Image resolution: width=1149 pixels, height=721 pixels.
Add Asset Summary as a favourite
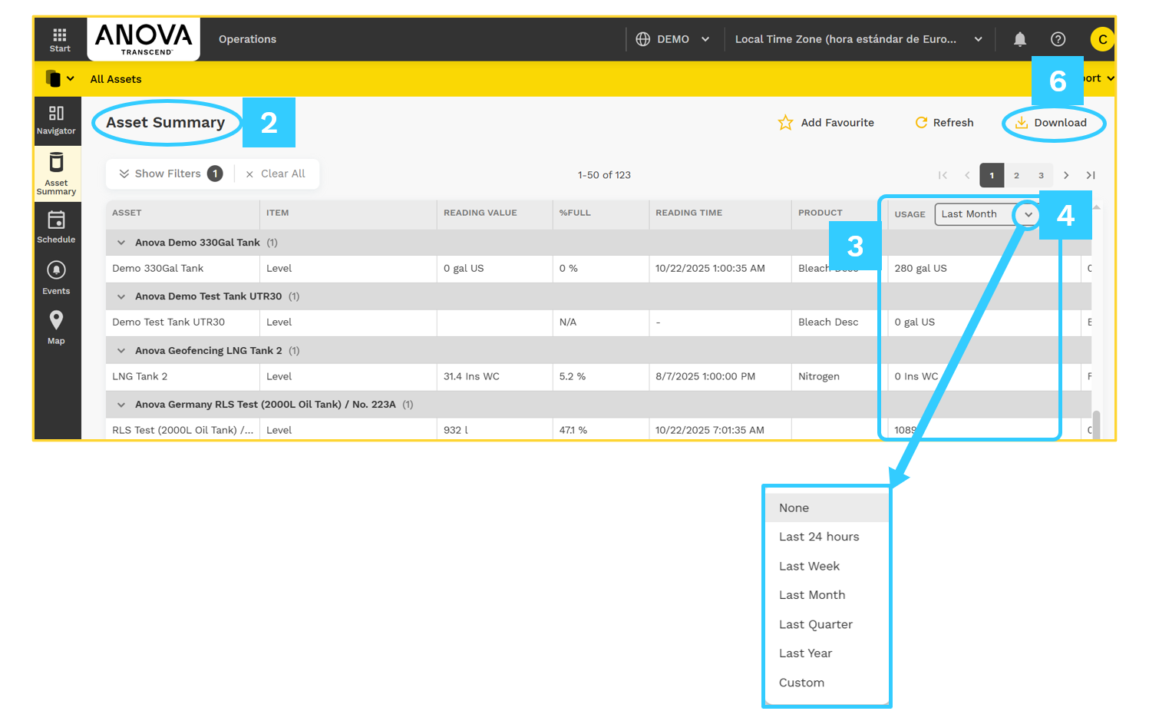point(826,122)
